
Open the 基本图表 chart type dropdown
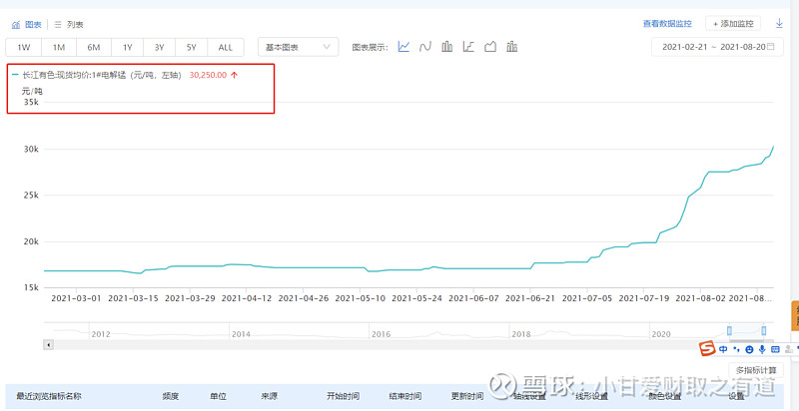coord(298,47)
